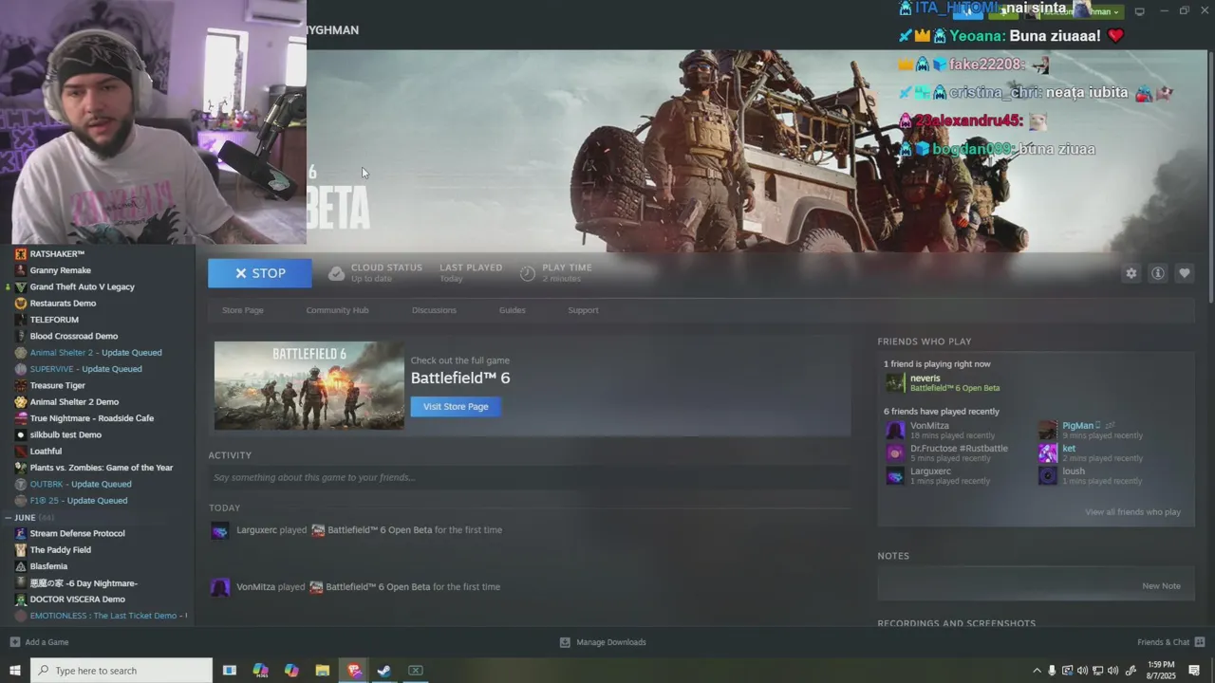Open Windows notification center
The height and width of the screenshot is (683, 1215).
(x=1194, y=671)
